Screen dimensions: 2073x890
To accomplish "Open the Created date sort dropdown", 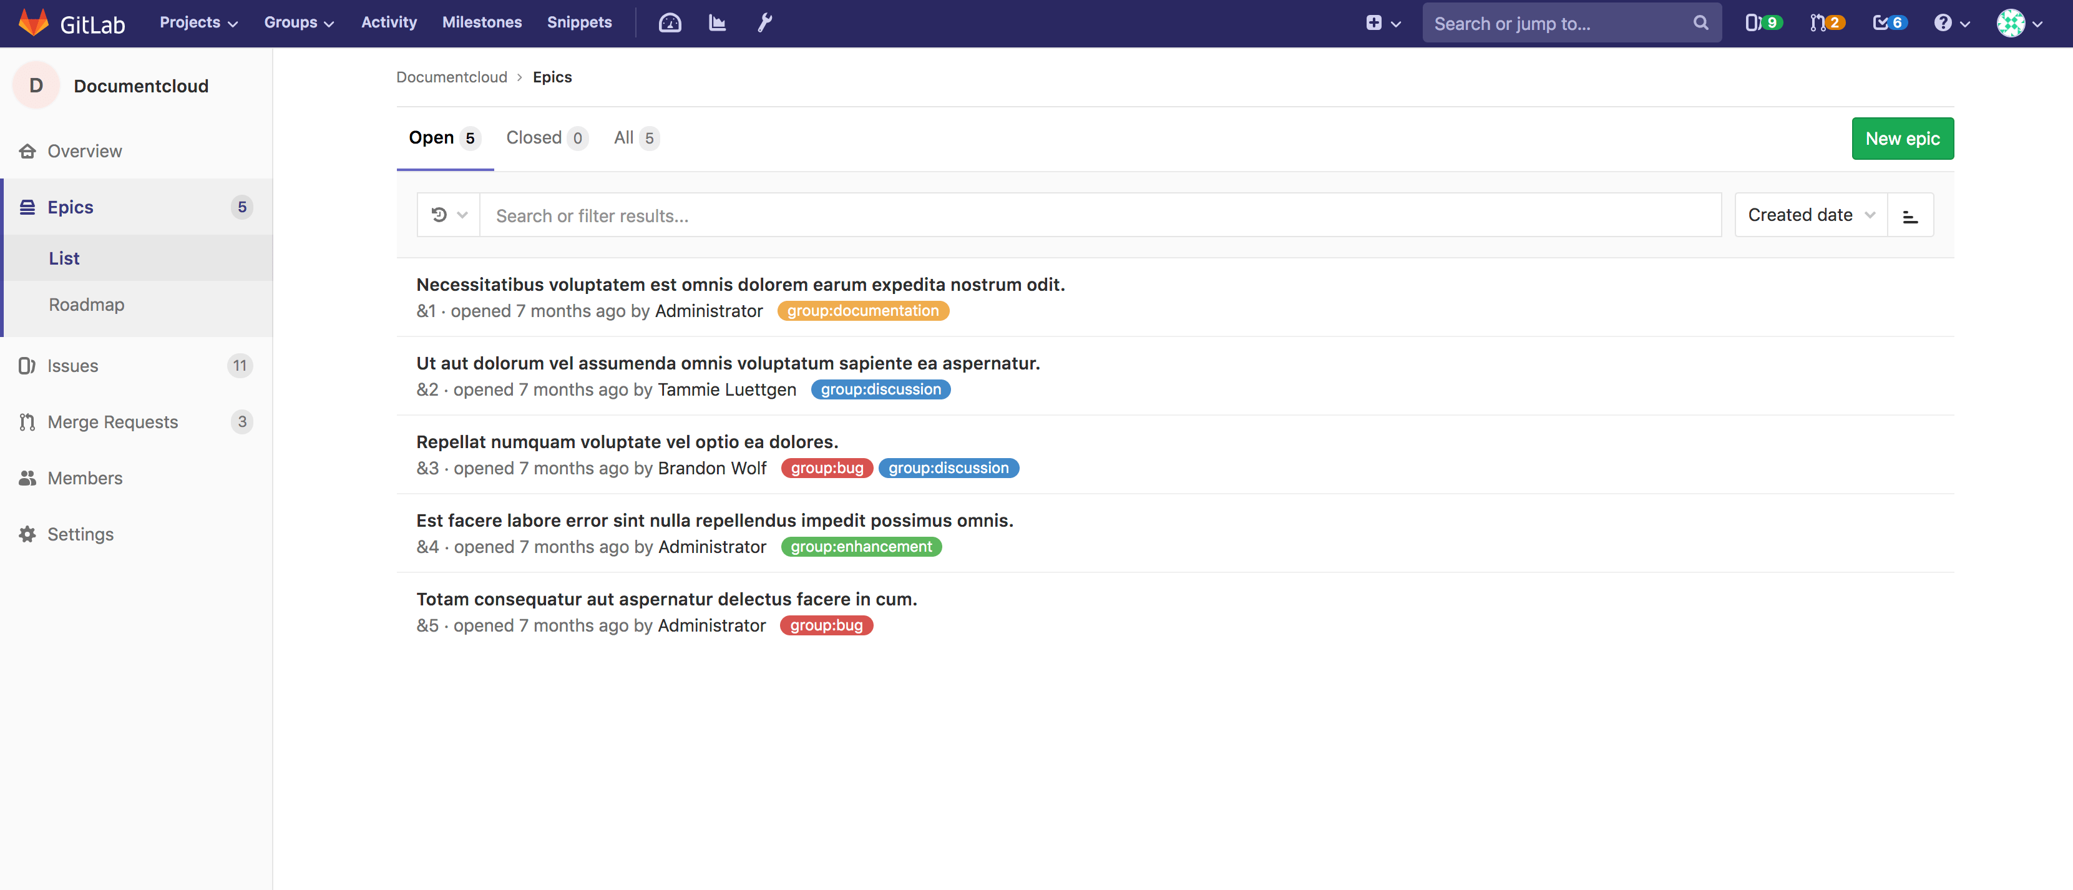I will tap(1810, 215).
